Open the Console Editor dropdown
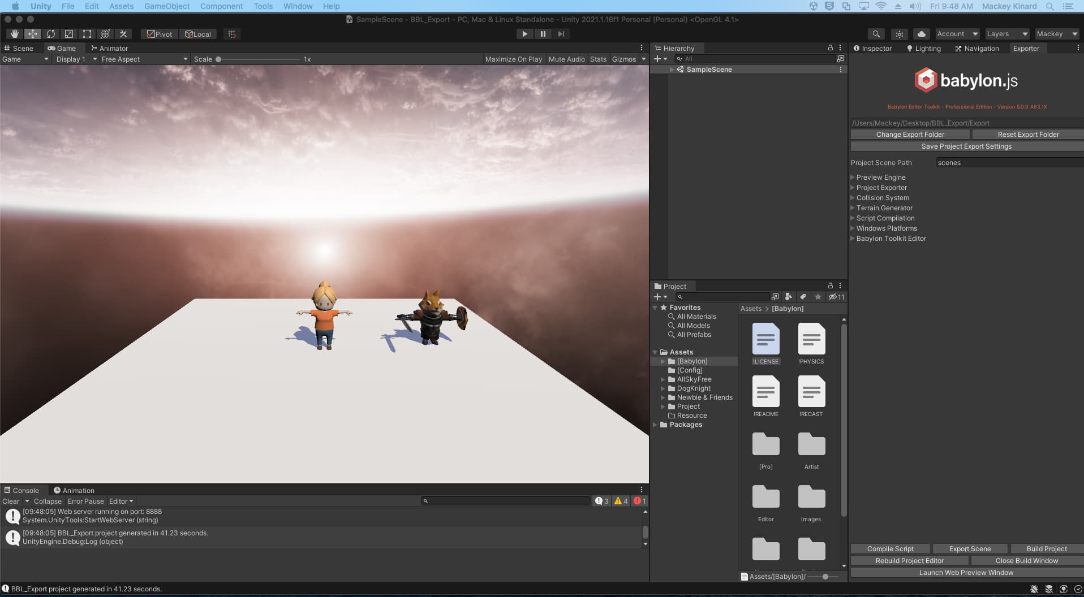This screenshot has height=597, width=1084. pos(121,501)
